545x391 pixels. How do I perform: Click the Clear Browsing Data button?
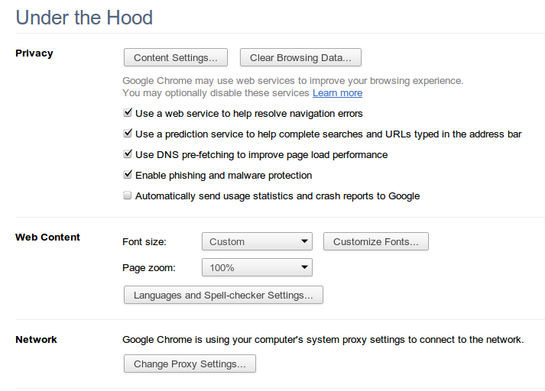[300, 58]
